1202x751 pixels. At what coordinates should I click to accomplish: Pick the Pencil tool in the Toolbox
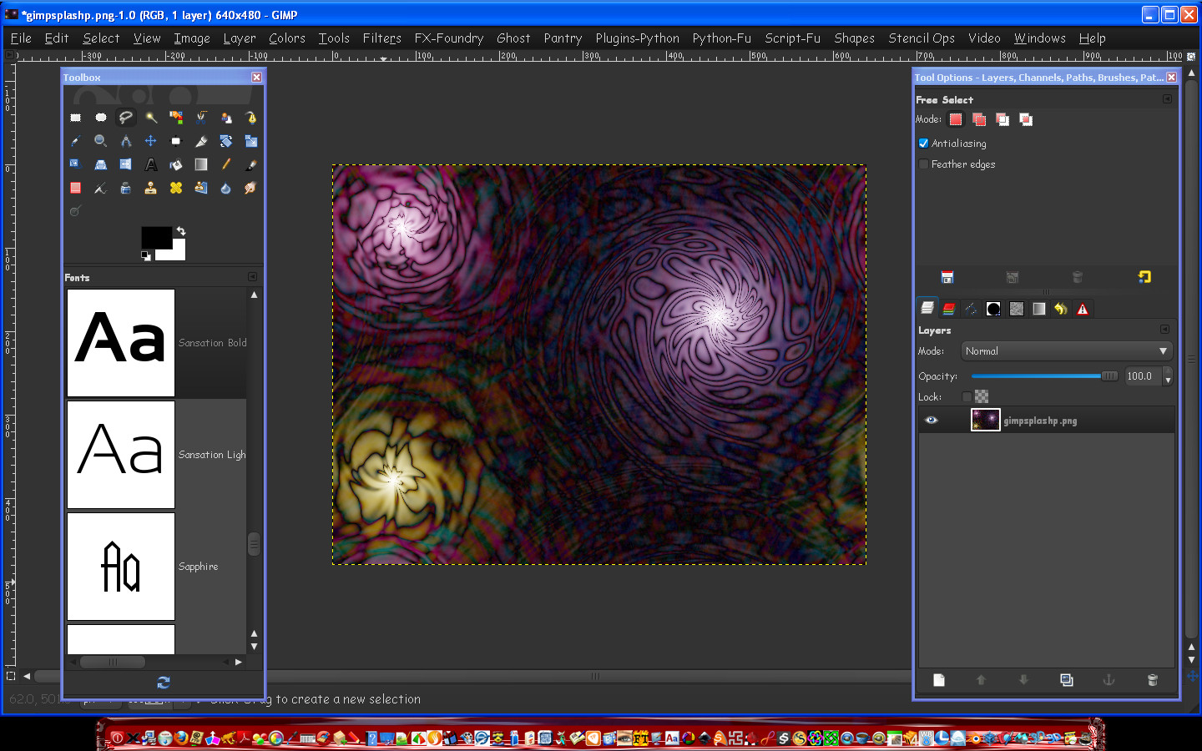point(226,164)
